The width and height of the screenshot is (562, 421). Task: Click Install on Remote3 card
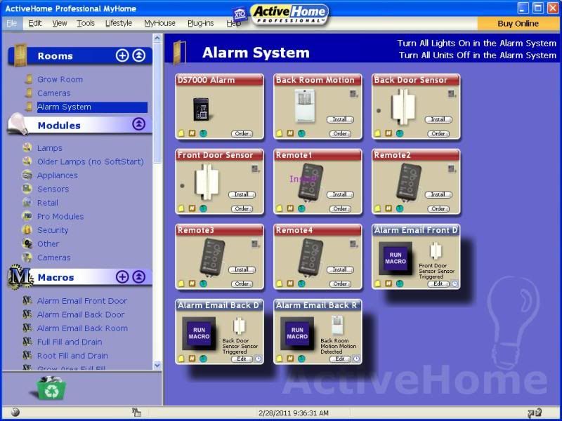coord(242,269)
